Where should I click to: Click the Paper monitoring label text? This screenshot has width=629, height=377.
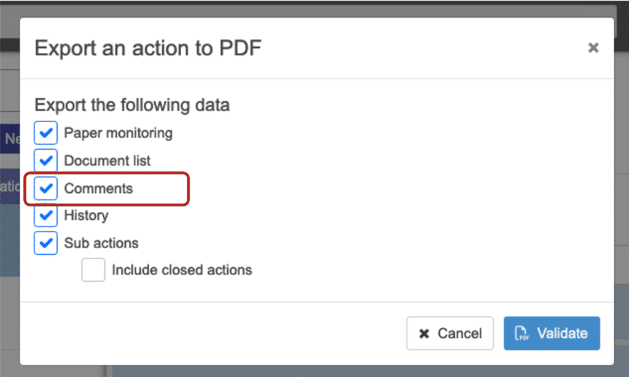[118, 133]
